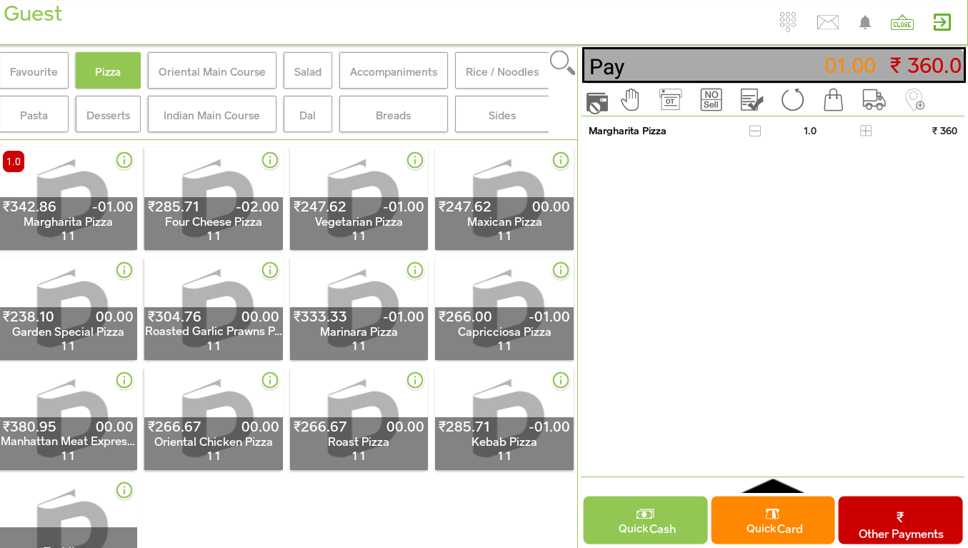Switch to the Salad category
This screenshot has width=968, height=548.
308,71
